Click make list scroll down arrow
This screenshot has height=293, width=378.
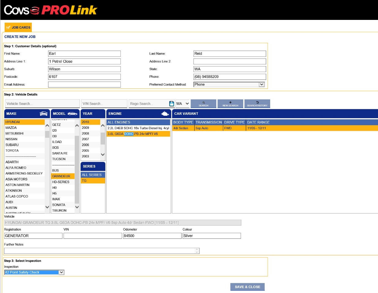47,207
